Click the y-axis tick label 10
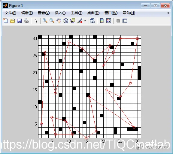This screenshot has width=173, height=154. point(35,107)
